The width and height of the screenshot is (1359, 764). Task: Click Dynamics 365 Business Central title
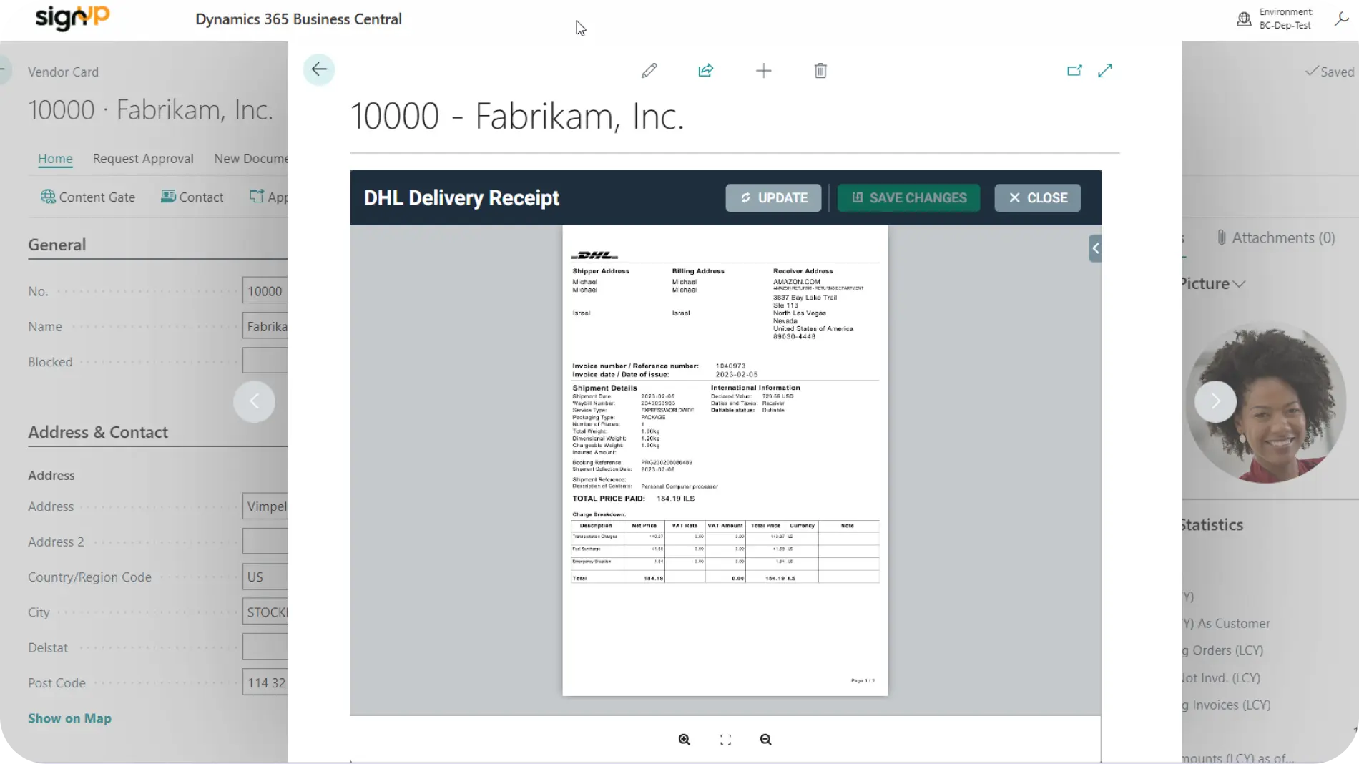click(298, 19)
